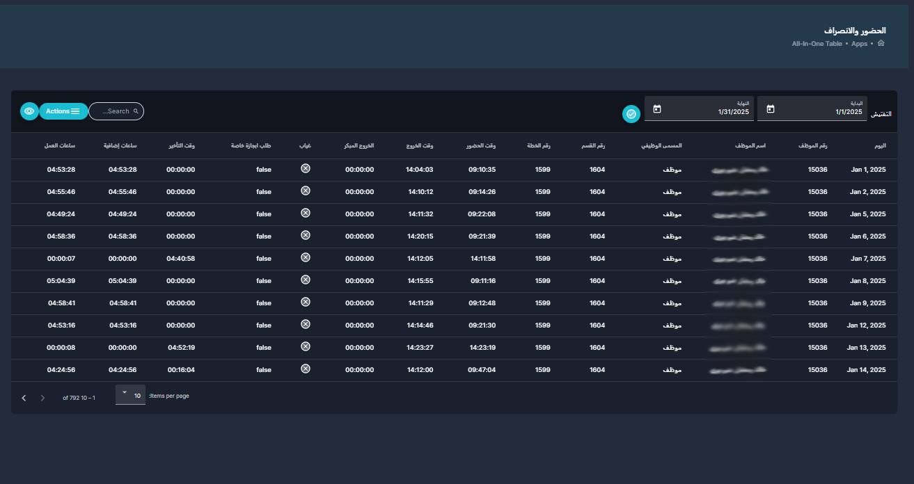Screen dimensions: 914x484
Task: Select the date cell Jan 1, 2025
Action: coord(868,170)
